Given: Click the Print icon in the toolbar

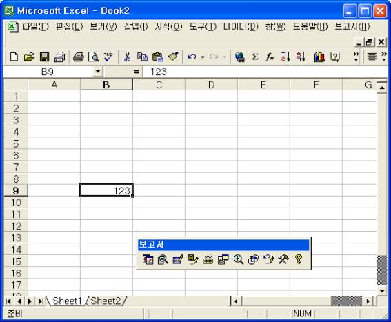Looking at the screenshot, I should point(79,57).
